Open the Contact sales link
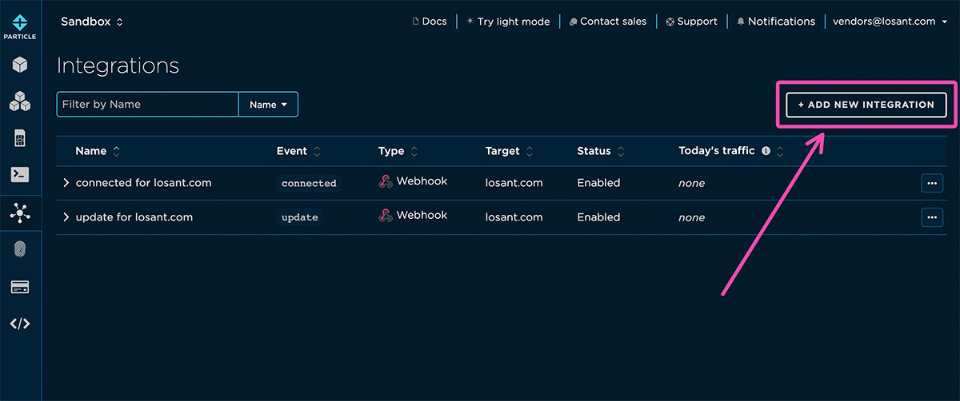 point(608,22)
